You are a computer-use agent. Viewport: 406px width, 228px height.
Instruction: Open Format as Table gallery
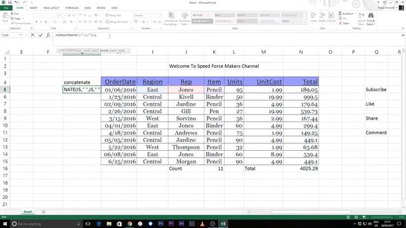pos(185,18)
